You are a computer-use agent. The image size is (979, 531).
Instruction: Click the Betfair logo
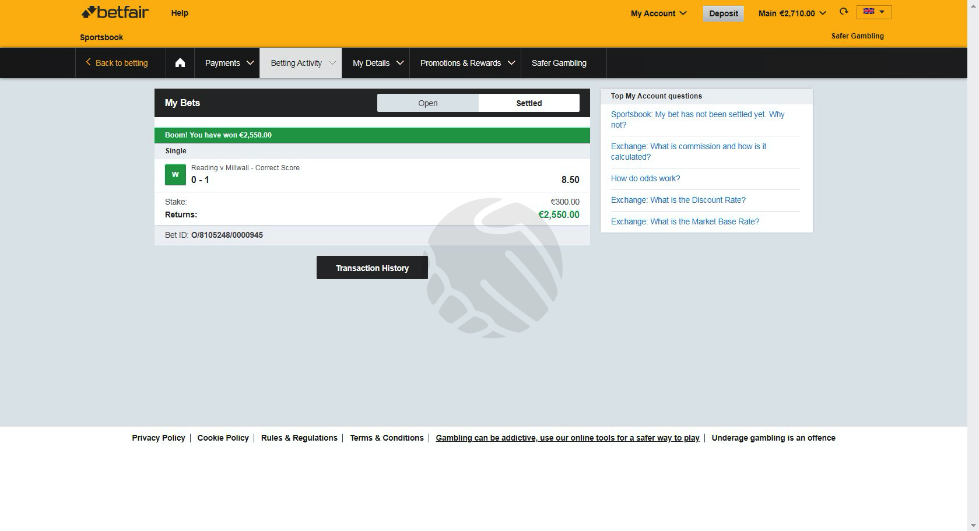[115, 12]
